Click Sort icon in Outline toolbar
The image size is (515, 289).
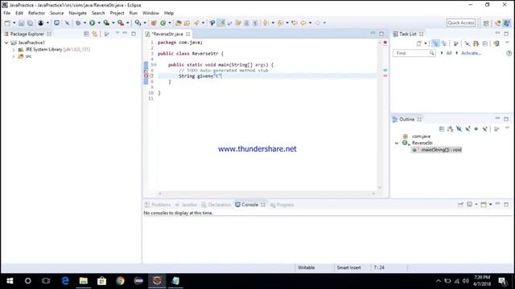coord(450,128)
